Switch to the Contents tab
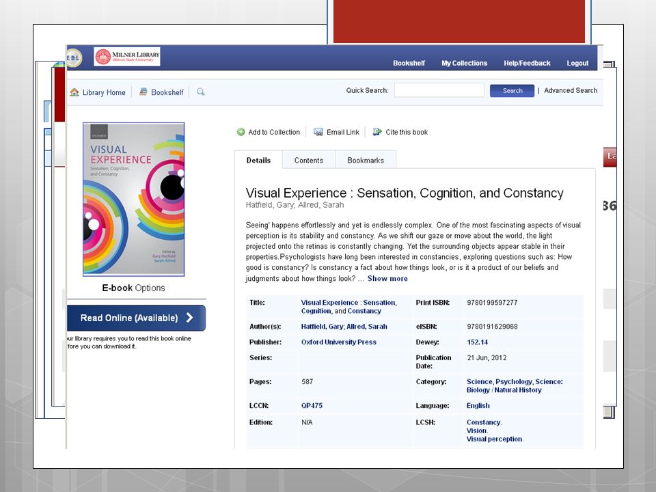Viewport: 656px width, 492px height. tap(309, 160)
